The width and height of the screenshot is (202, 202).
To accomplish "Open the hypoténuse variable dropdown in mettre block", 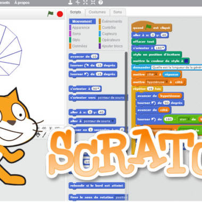I will tap(157, 82).
